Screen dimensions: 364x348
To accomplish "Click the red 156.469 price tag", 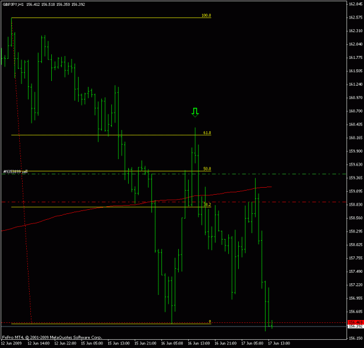I will [x=356, y=322].
